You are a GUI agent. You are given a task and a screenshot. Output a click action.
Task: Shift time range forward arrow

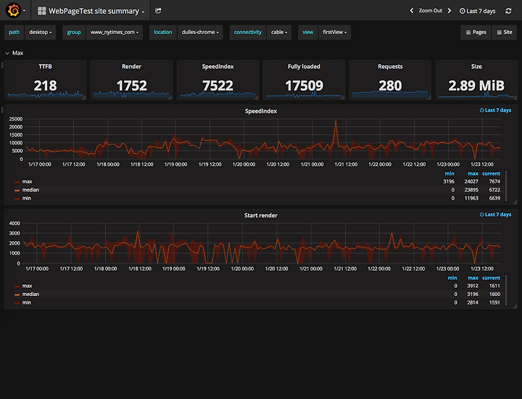click(x=449, y=11)
